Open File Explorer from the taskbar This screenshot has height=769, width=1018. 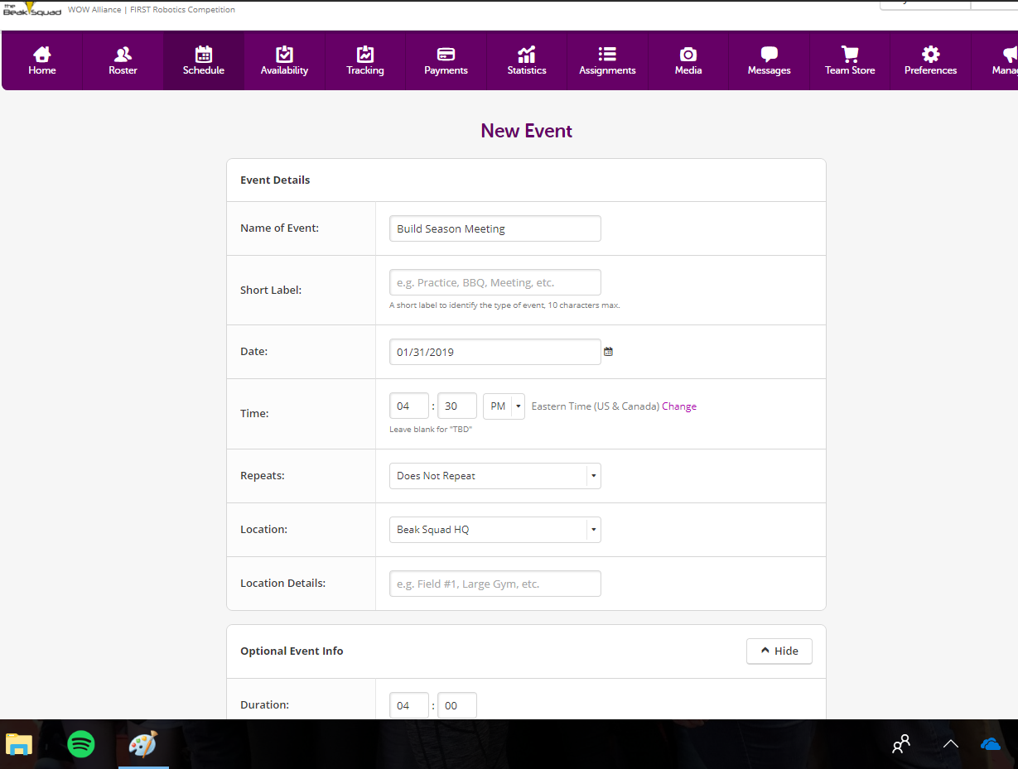click(x=19, y=744)
